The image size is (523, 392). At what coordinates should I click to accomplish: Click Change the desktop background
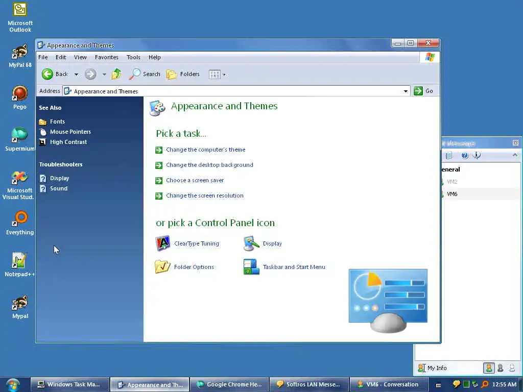click(x=209, y=165)
